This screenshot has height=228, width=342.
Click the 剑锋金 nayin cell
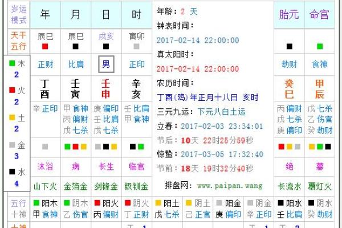(x=105, y=186)
